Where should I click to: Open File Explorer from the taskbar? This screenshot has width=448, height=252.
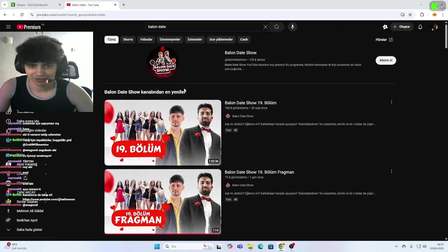(250, 246)
